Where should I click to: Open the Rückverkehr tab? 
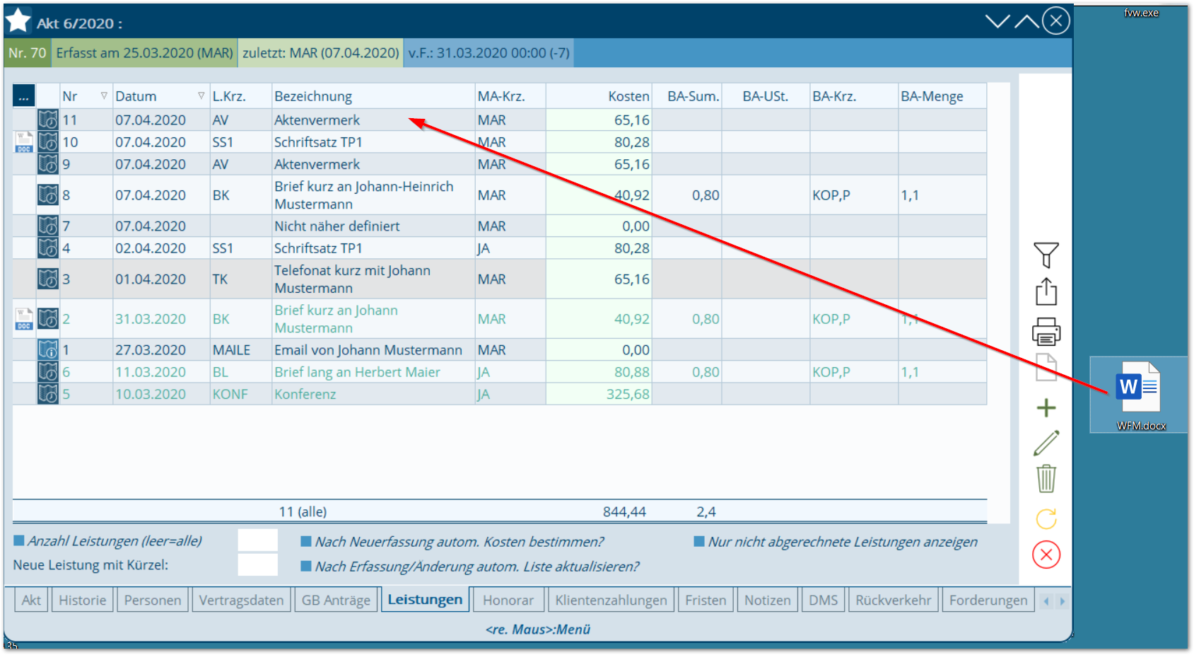click(894, 600)
